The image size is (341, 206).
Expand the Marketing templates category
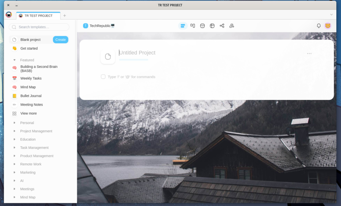(14, 172)
